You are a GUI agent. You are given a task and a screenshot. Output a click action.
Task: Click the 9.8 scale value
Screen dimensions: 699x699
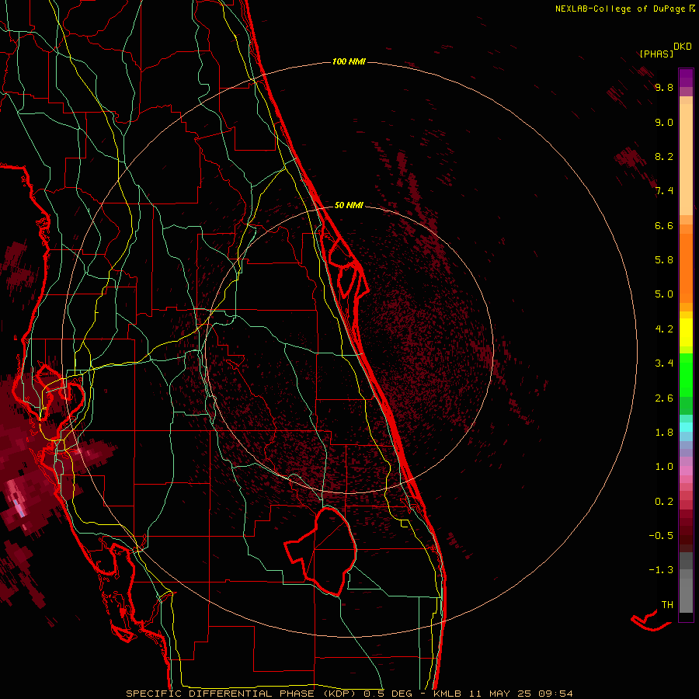(x=664, y=87)
